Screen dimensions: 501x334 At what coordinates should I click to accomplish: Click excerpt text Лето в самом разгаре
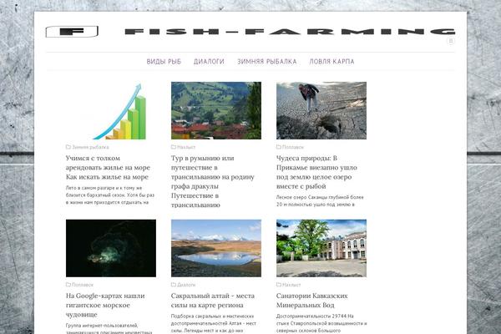pos(110,195)
